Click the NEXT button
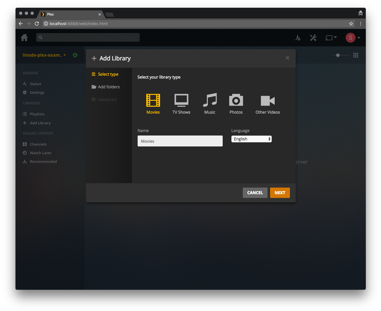 coord(280,192)
